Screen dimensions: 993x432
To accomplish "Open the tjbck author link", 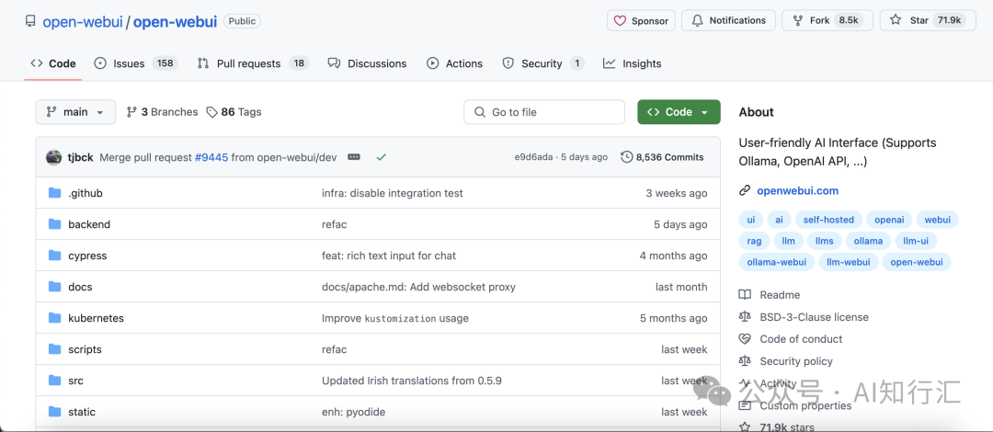I will click(81, 157).
